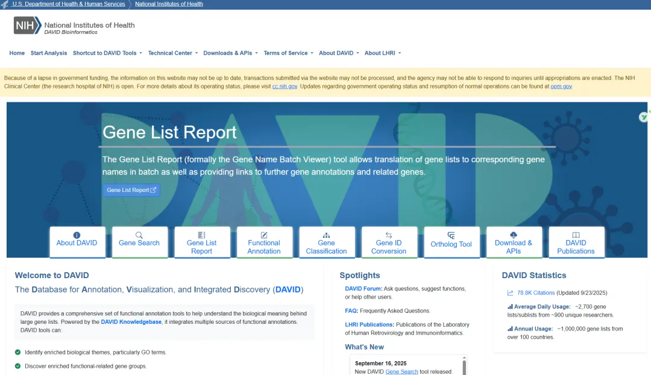Open the Terms of Service dropdown

click(x=288, y=53)
